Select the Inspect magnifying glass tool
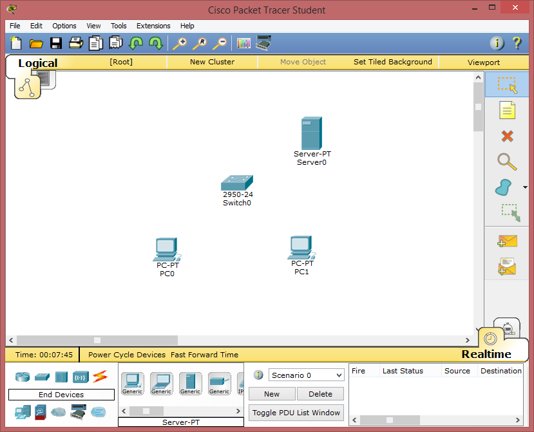Screen dimensions: 534x432 click(507, 162)
